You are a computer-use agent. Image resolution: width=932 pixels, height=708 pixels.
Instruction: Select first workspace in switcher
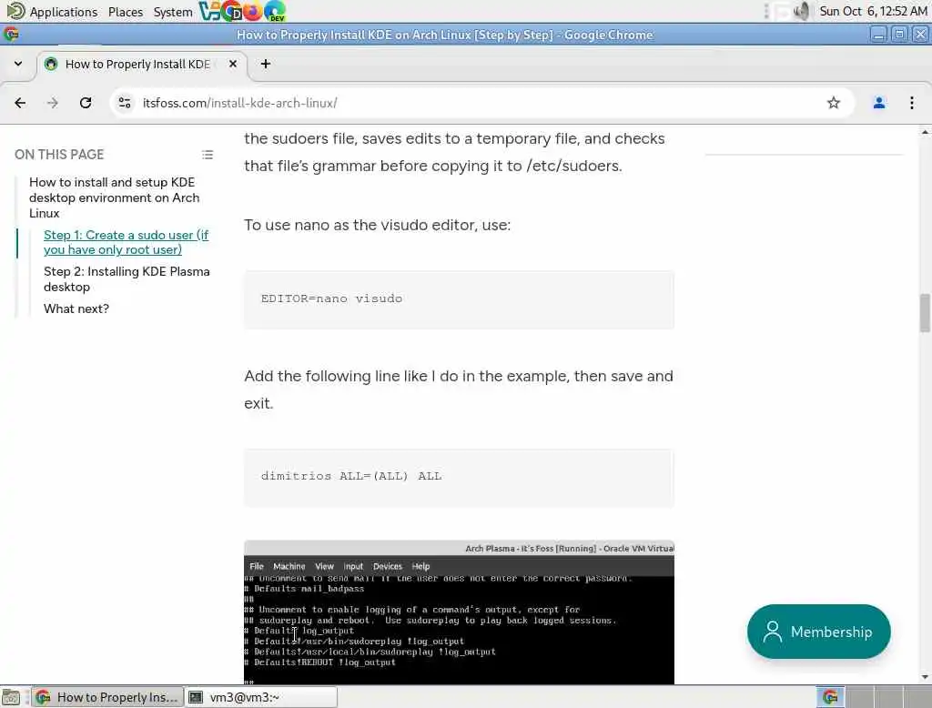click(x=830, y=697)
